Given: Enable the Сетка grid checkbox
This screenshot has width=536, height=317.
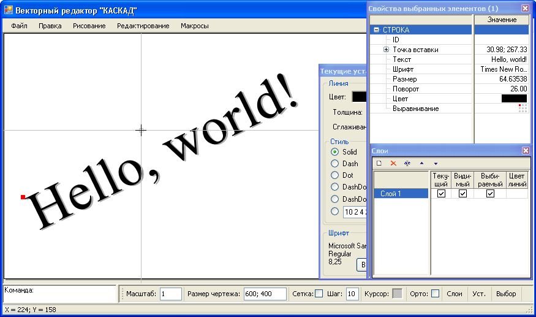Looking at the screenshot, I should [x=319, y=294].
